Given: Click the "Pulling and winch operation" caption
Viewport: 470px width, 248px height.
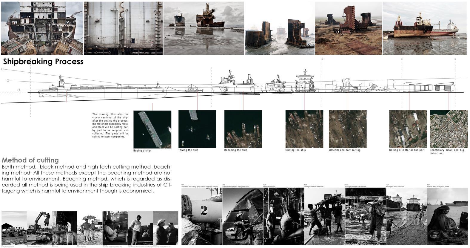Looking at the screenshot, I should 395,186.
